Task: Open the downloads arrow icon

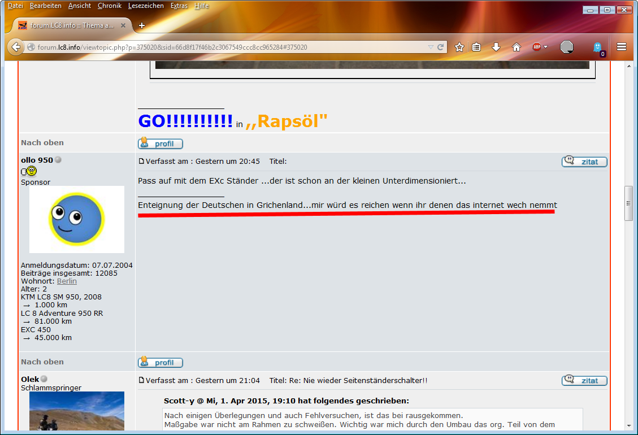Action: tap(496, 47)
